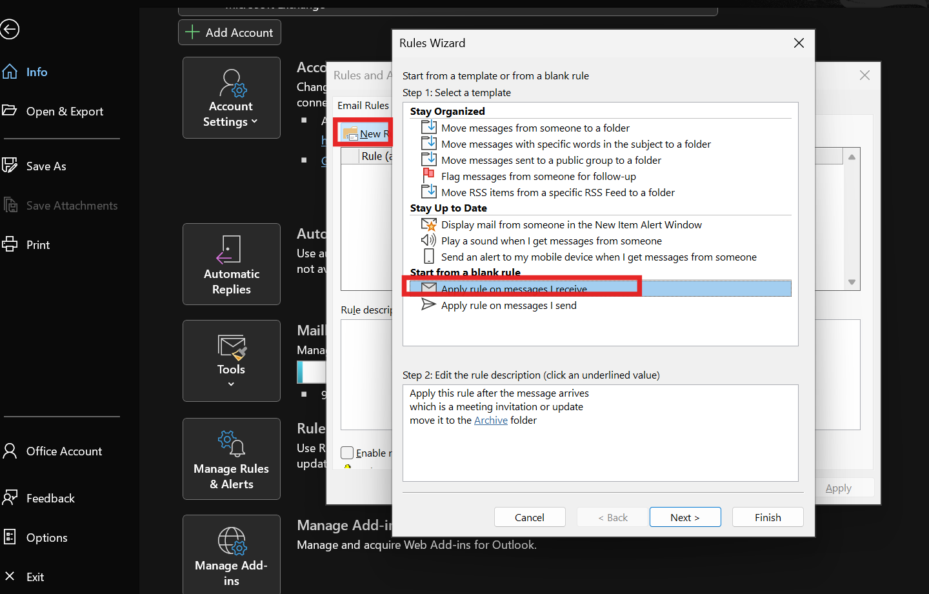Click the Exit X icon
Image resolution: width=929 pixels, height=594 pixels.
(x=10, y=577)
